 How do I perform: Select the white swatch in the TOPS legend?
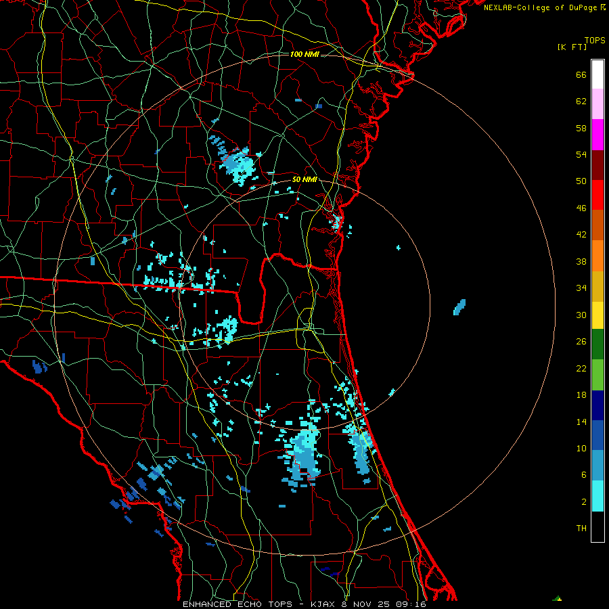coord(597,74)
